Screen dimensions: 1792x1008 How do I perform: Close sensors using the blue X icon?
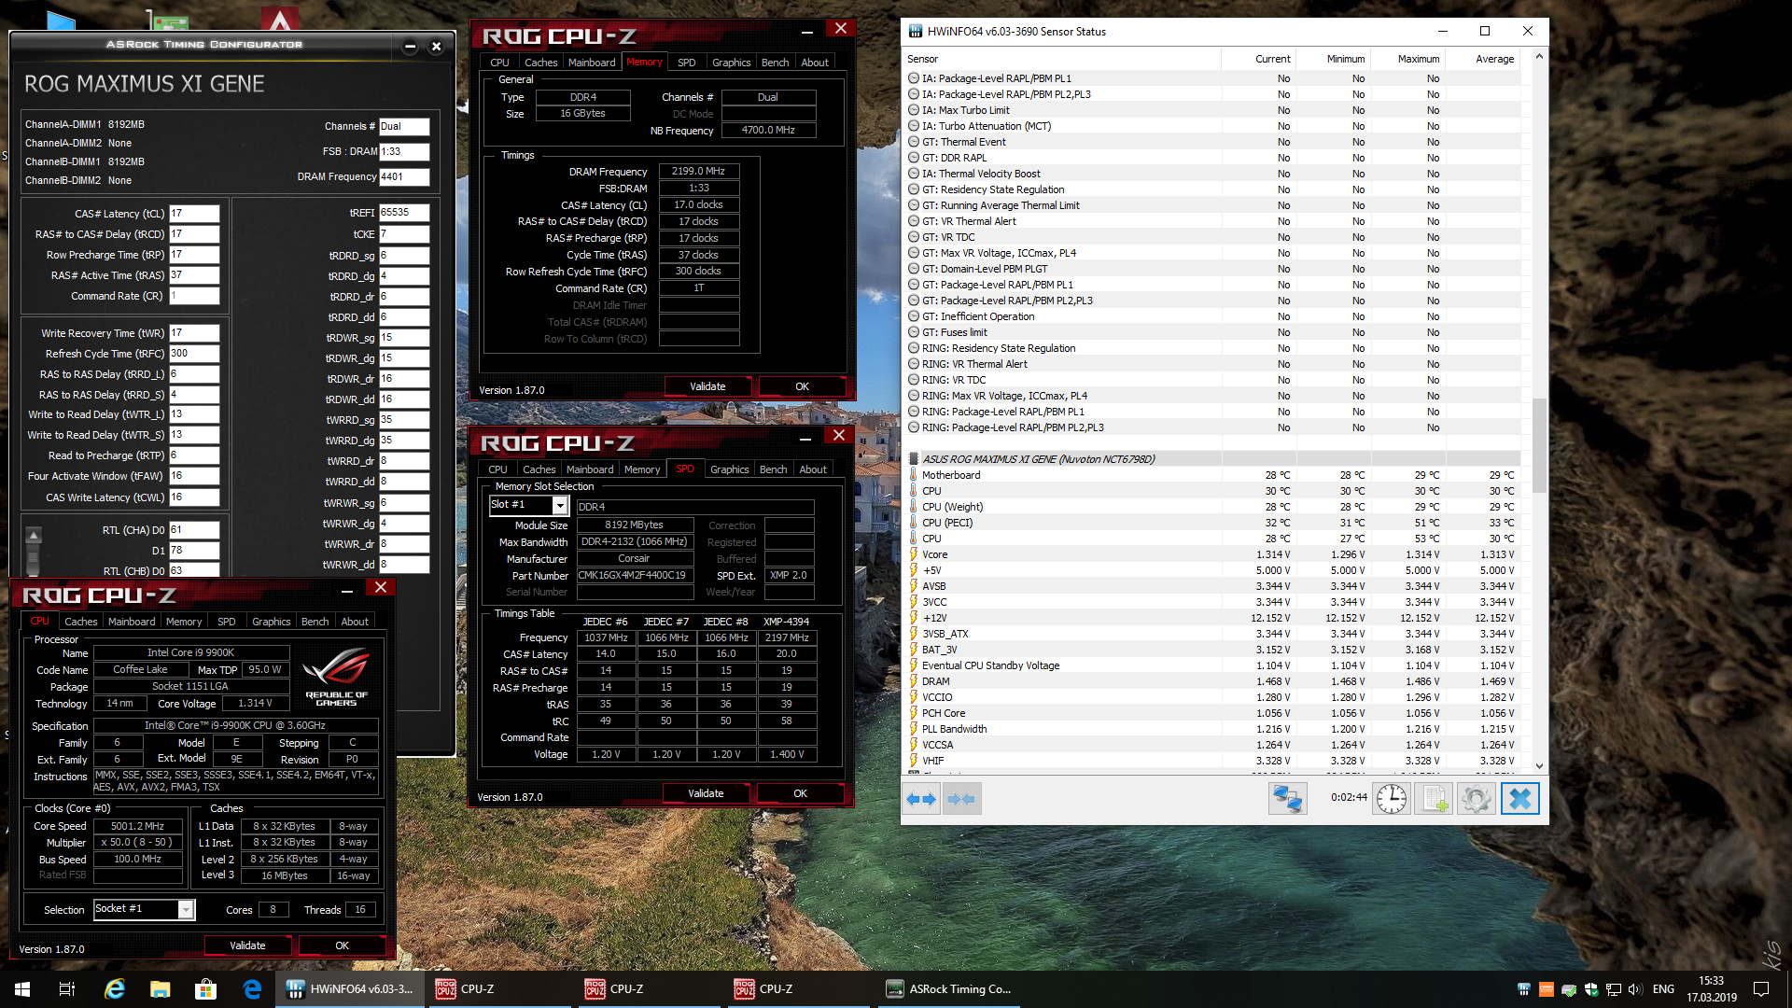tap(1519, 799)
